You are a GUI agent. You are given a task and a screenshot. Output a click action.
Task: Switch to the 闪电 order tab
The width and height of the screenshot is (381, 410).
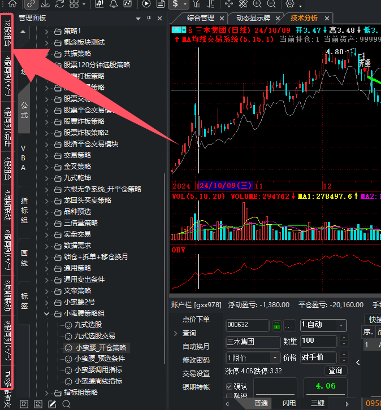(x=289, y=403)
